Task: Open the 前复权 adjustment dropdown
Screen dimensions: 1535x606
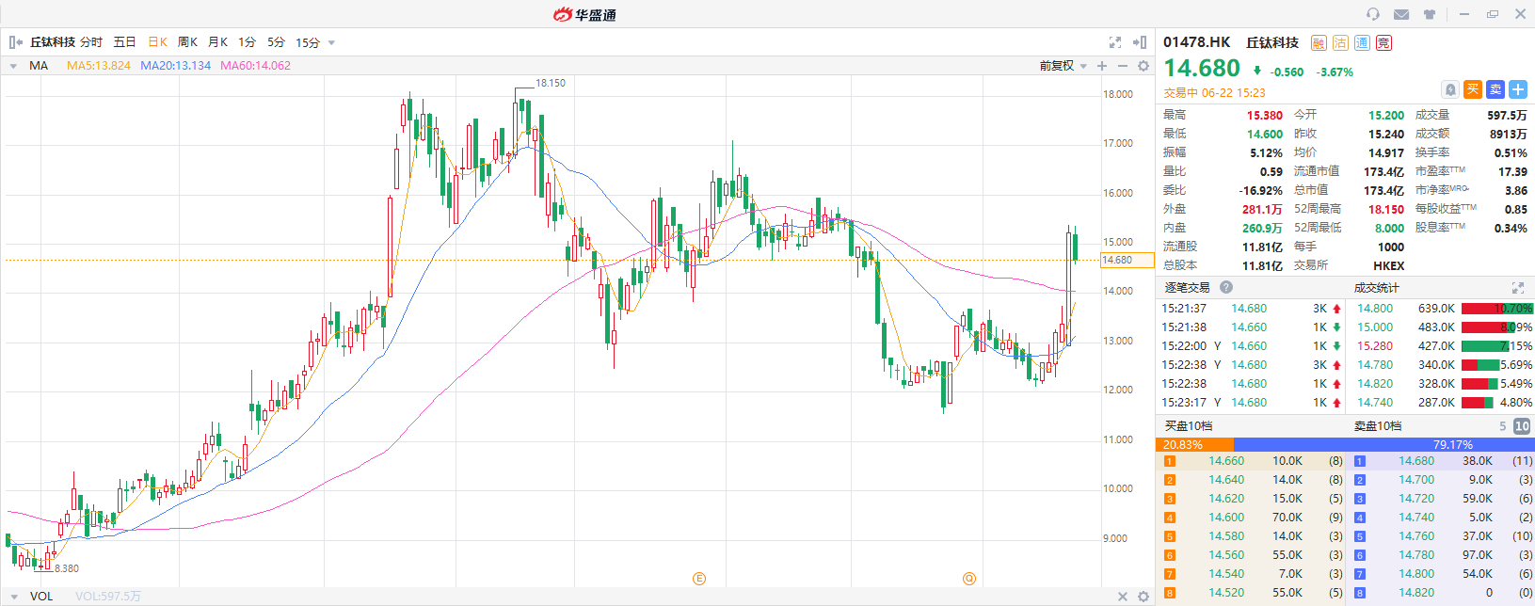Action: tap(1063, 66)
